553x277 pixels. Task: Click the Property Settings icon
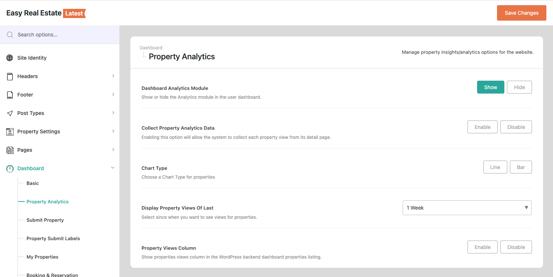point(10,132)
